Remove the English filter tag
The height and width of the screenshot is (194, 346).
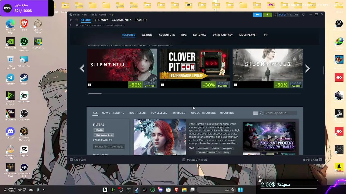pos(98,130)
